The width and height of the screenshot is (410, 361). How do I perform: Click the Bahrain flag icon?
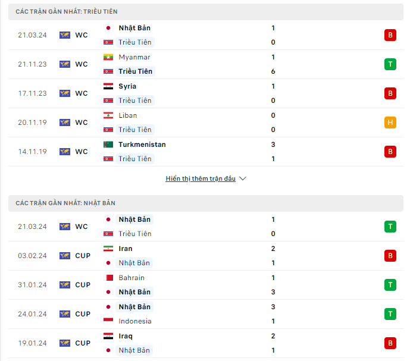pos(108,278)
